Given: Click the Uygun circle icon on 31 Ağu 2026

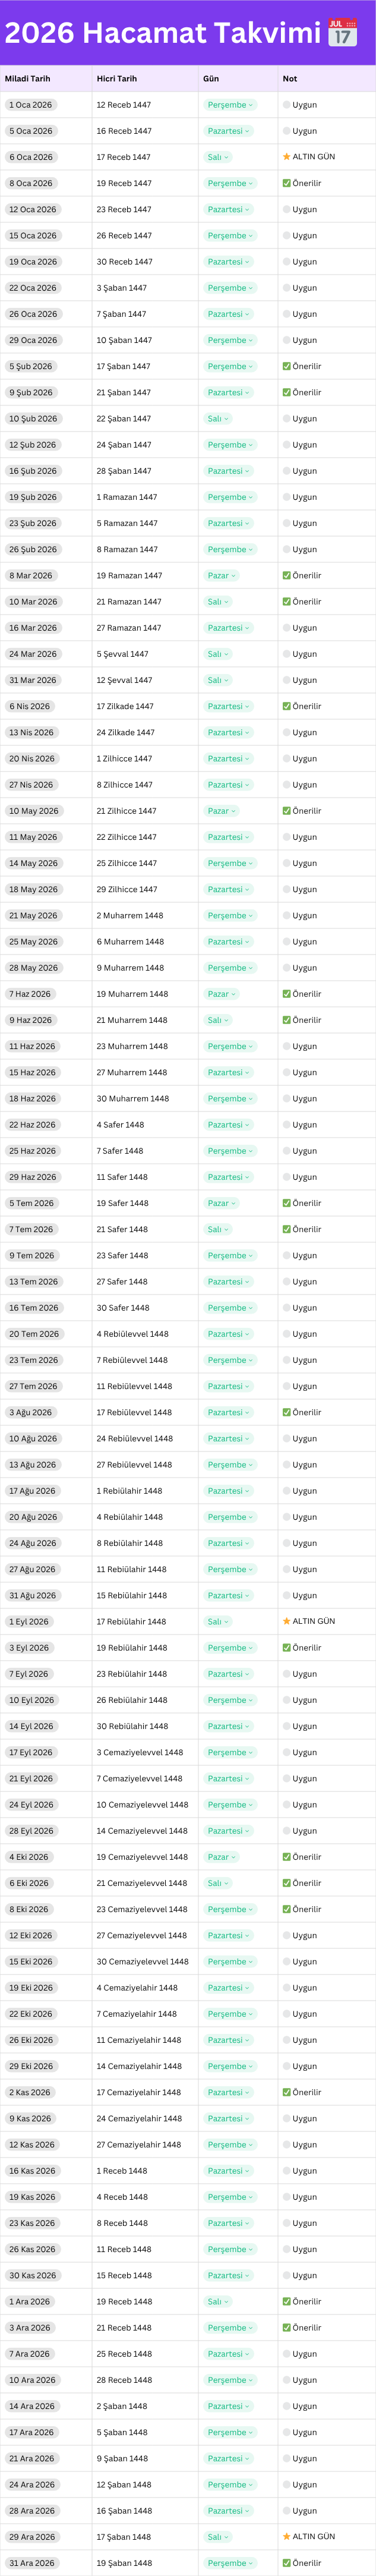Looking at the screenshot, I should click(x=287, y=1595).
